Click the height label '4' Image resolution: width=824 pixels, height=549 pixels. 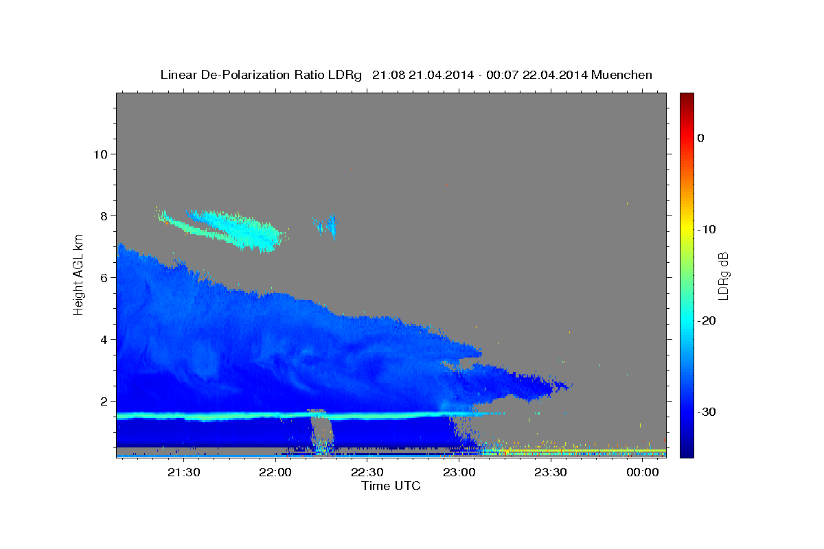tap(103, 339)
